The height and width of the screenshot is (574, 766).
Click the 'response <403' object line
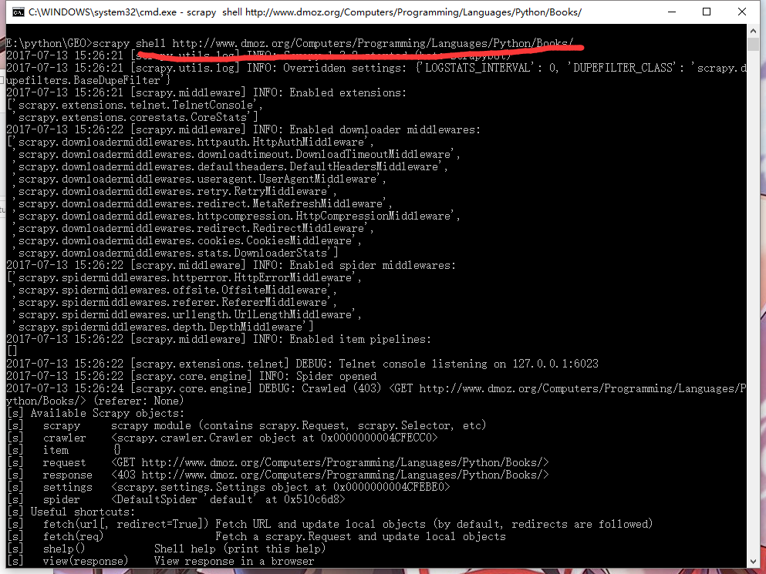278,475
